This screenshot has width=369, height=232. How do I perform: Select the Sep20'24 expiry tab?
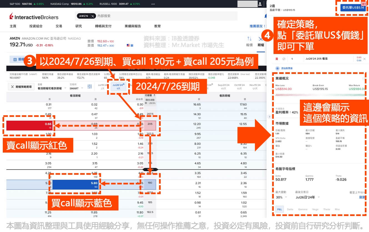click(x=224, y=86)
